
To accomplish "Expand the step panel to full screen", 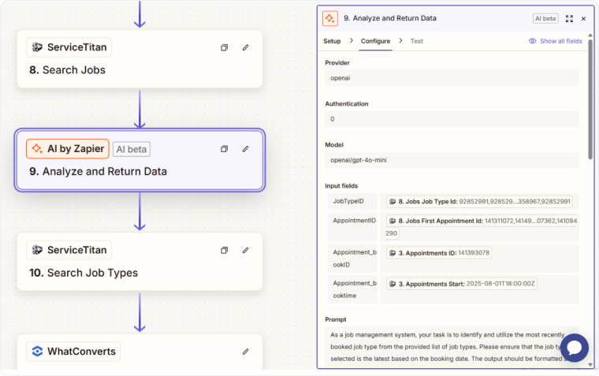I will tap(569, 18).
